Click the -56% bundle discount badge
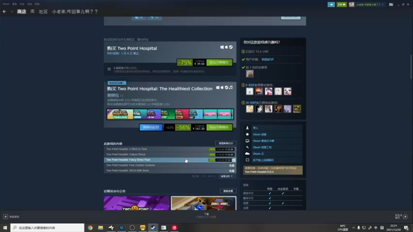Viewport: 413px width, 232px height. point(183,127)
